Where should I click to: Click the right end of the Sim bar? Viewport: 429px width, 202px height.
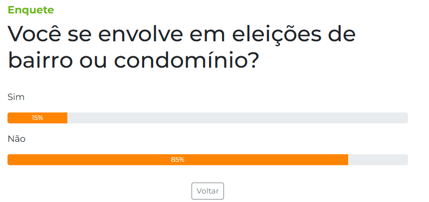[406, 118]
